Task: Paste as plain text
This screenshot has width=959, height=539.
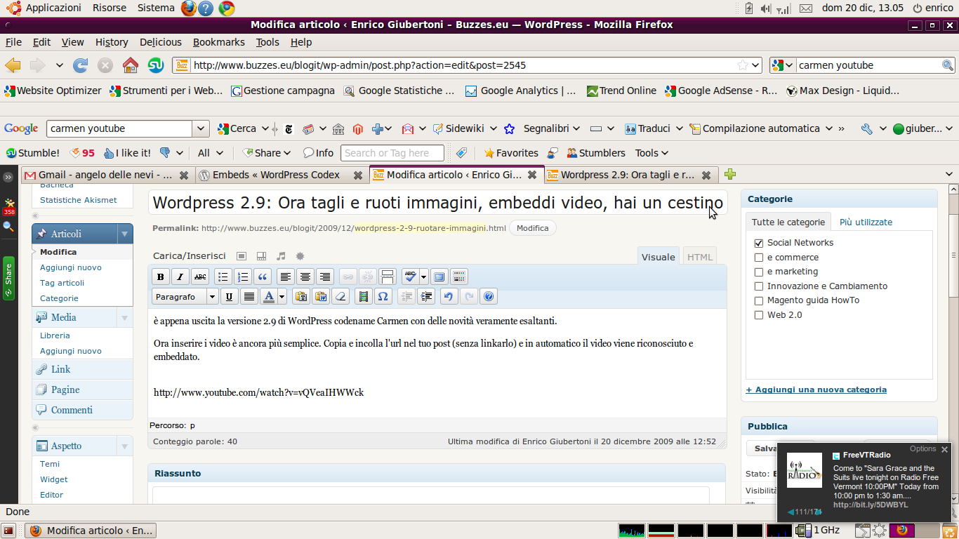Action: (x=301, y=297)
